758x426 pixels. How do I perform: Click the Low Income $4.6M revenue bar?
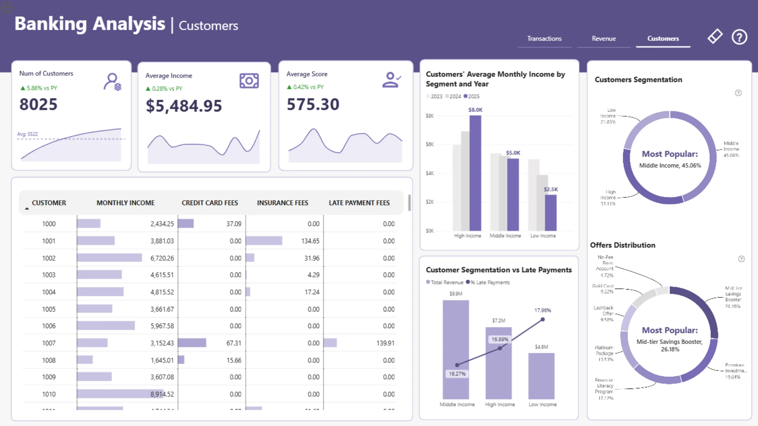[x=541, y=376]
